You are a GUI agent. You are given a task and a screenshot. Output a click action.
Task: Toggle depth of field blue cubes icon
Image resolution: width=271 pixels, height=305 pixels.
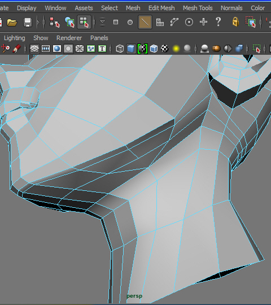(x=239, y=49)
